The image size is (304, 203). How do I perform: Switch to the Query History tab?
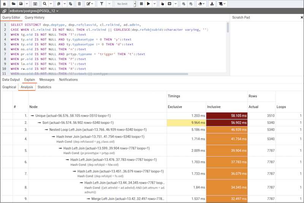pyautogui.click(x=34, y=17)
